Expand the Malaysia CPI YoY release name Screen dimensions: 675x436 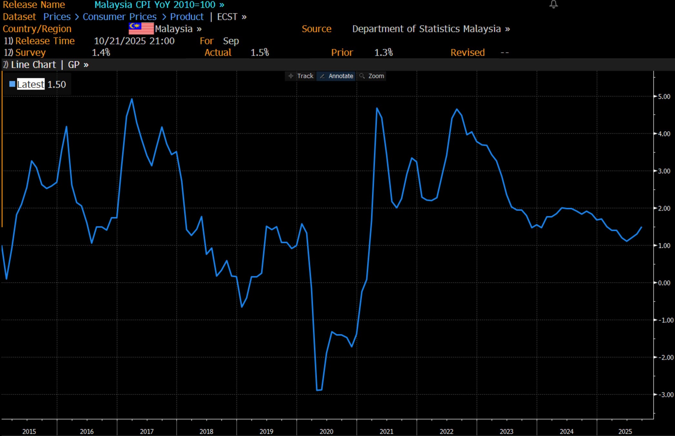point(159,5)
